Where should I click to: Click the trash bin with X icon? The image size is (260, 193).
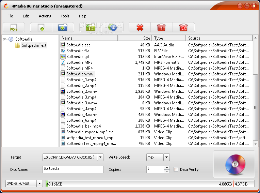tap(183, 27)
